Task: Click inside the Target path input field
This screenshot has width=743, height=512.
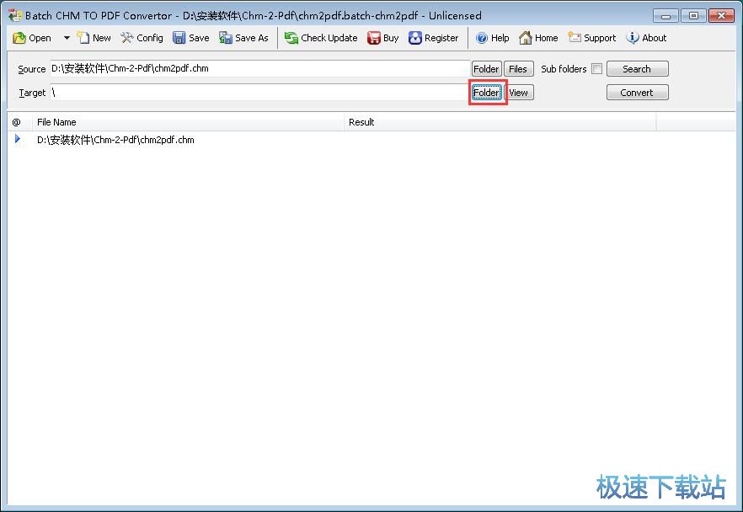Action: click(253, 93)
